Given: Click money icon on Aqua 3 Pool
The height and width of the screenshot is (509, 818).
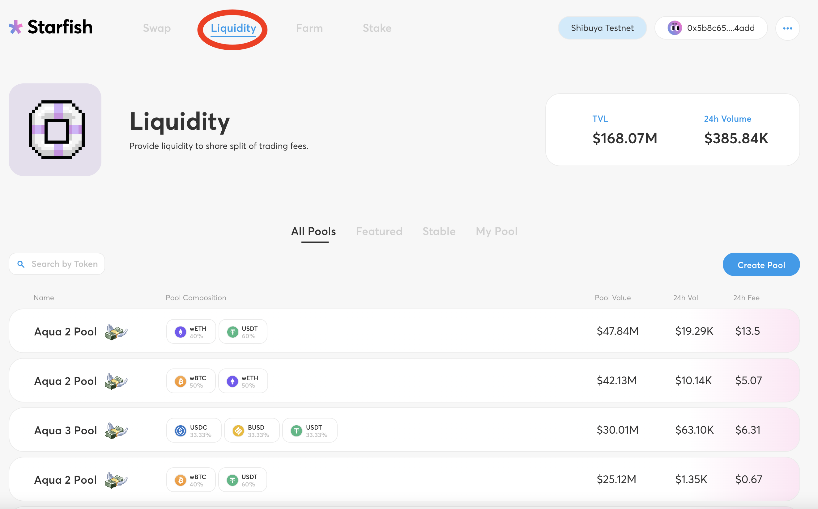Looking at the screenshot, I should [116, 431].
